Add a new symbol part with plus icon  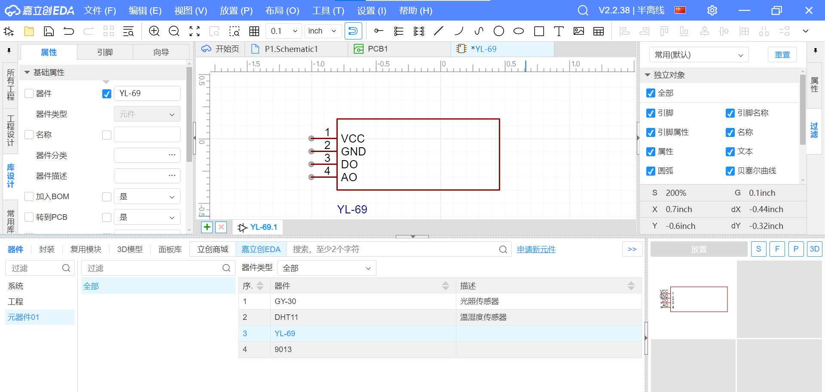click(x=207, y=227)
